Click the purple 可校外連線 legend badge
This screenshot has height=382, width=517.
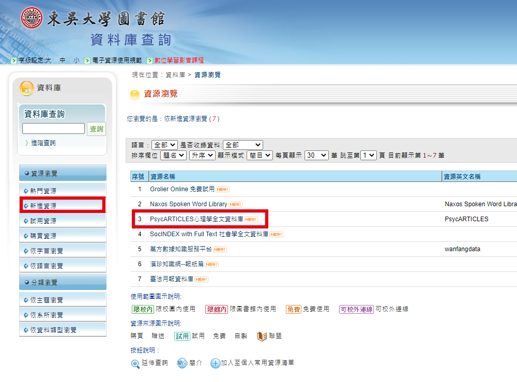[356, 309]
